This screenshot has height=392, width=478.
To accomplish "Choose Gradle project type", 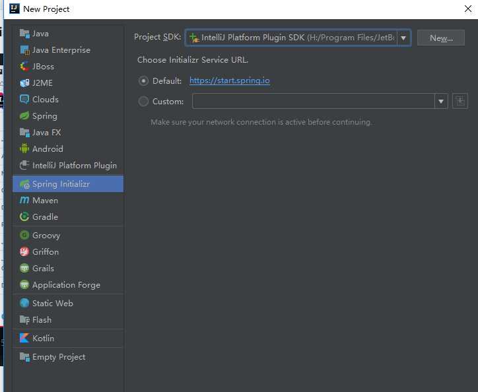I will pos(68,216).
